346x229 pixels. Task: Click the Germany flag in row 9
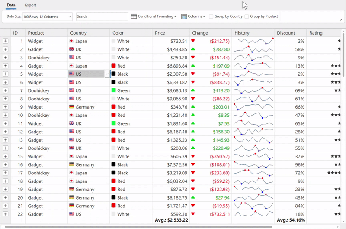coord(72,107)
